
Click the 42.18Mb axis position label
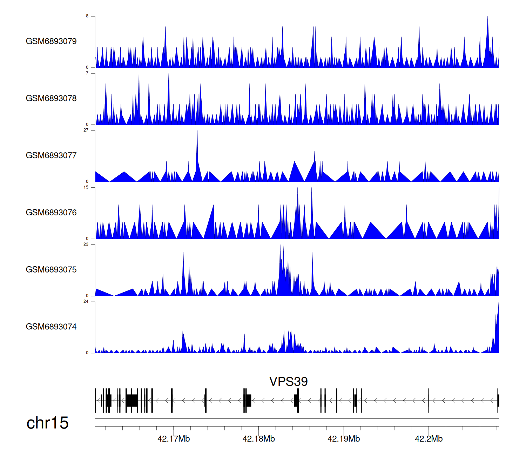click(x=259, y=439)
